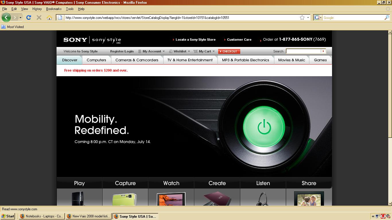The image size is (392, 220).
Task: Open the Wishlist dropdown menu
Action: (180, 51)
